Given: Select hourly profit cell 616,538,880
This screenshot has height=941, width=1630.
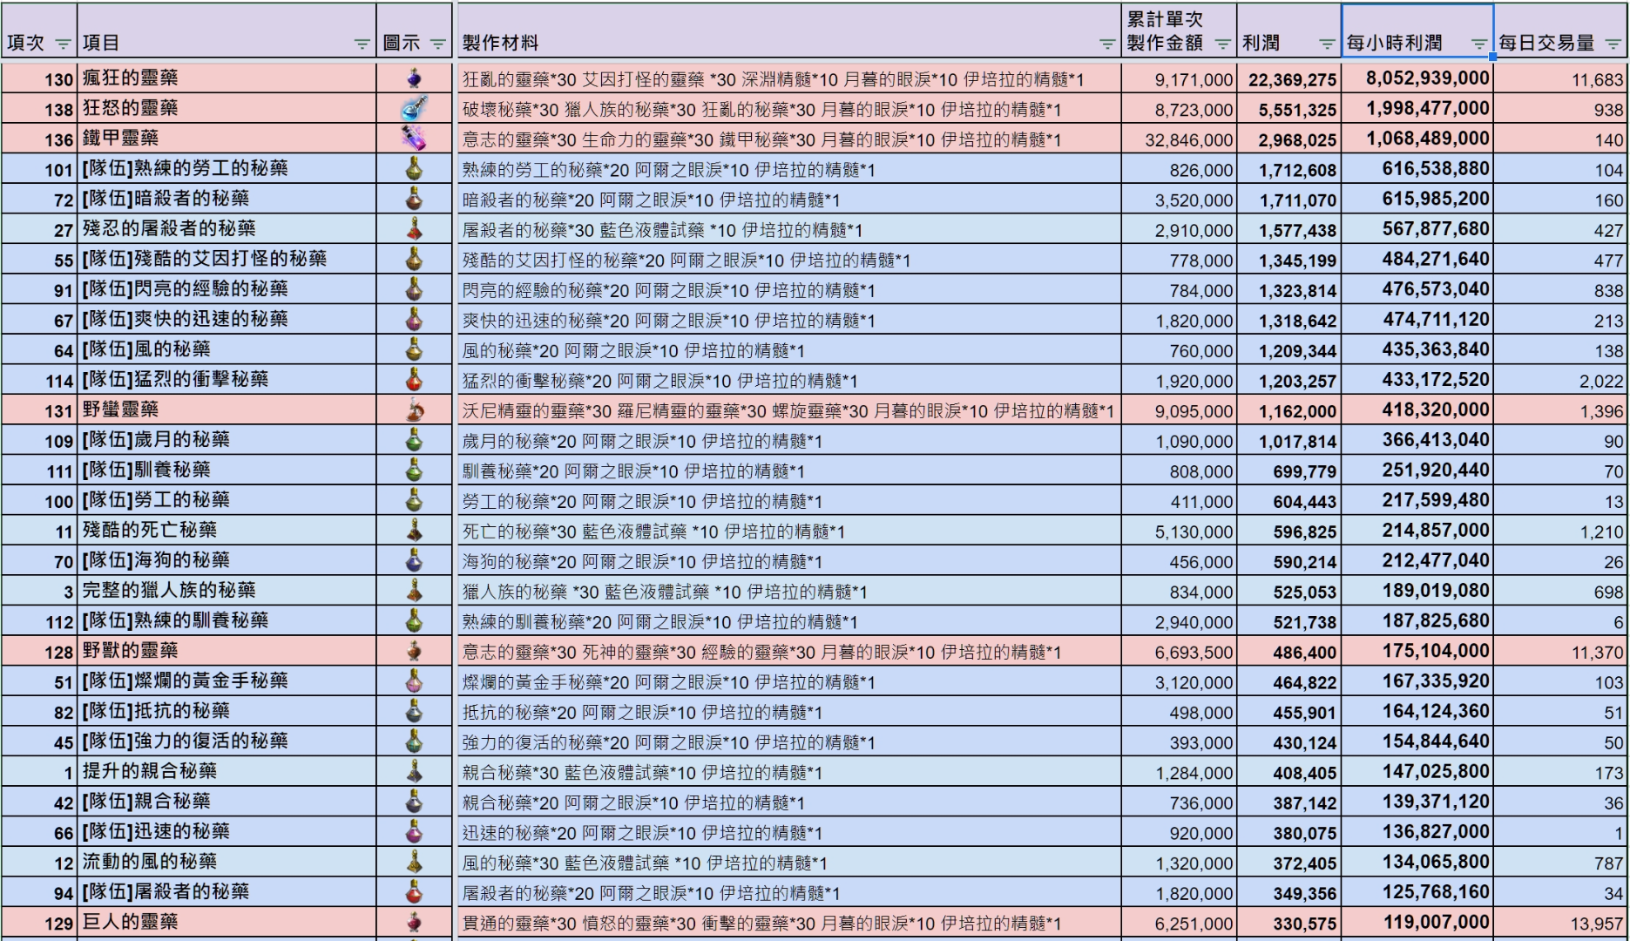Looking at the screenshot, I should 1417,169.
